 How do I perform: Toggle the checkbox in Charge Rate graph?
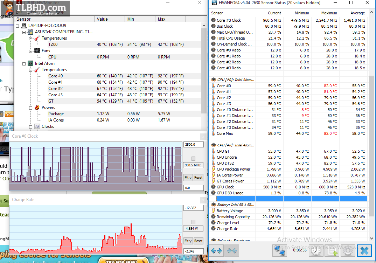click(x=193, y=222)
